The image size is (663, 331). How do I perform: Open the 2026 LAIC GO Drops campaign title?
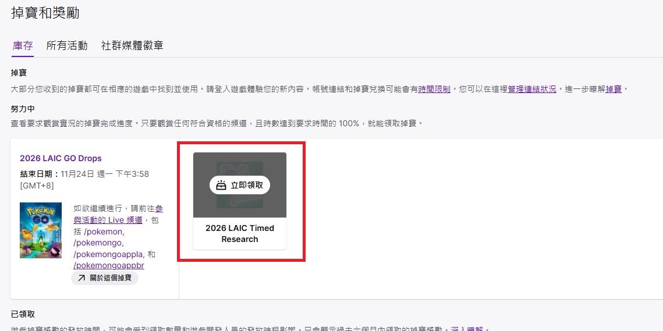coord(61,158)
